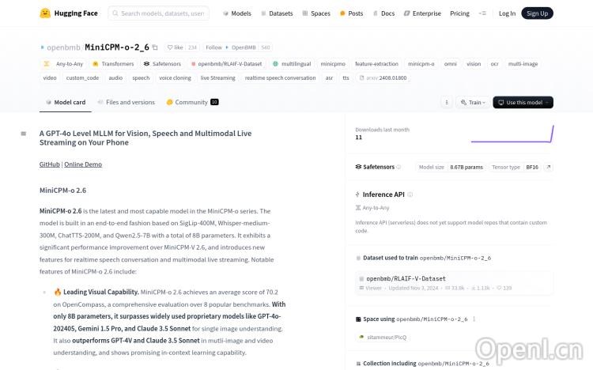The height and width of the screenshot is (370, 593).
Task: Expand the Train dropdown
Action: coord(474,102)
